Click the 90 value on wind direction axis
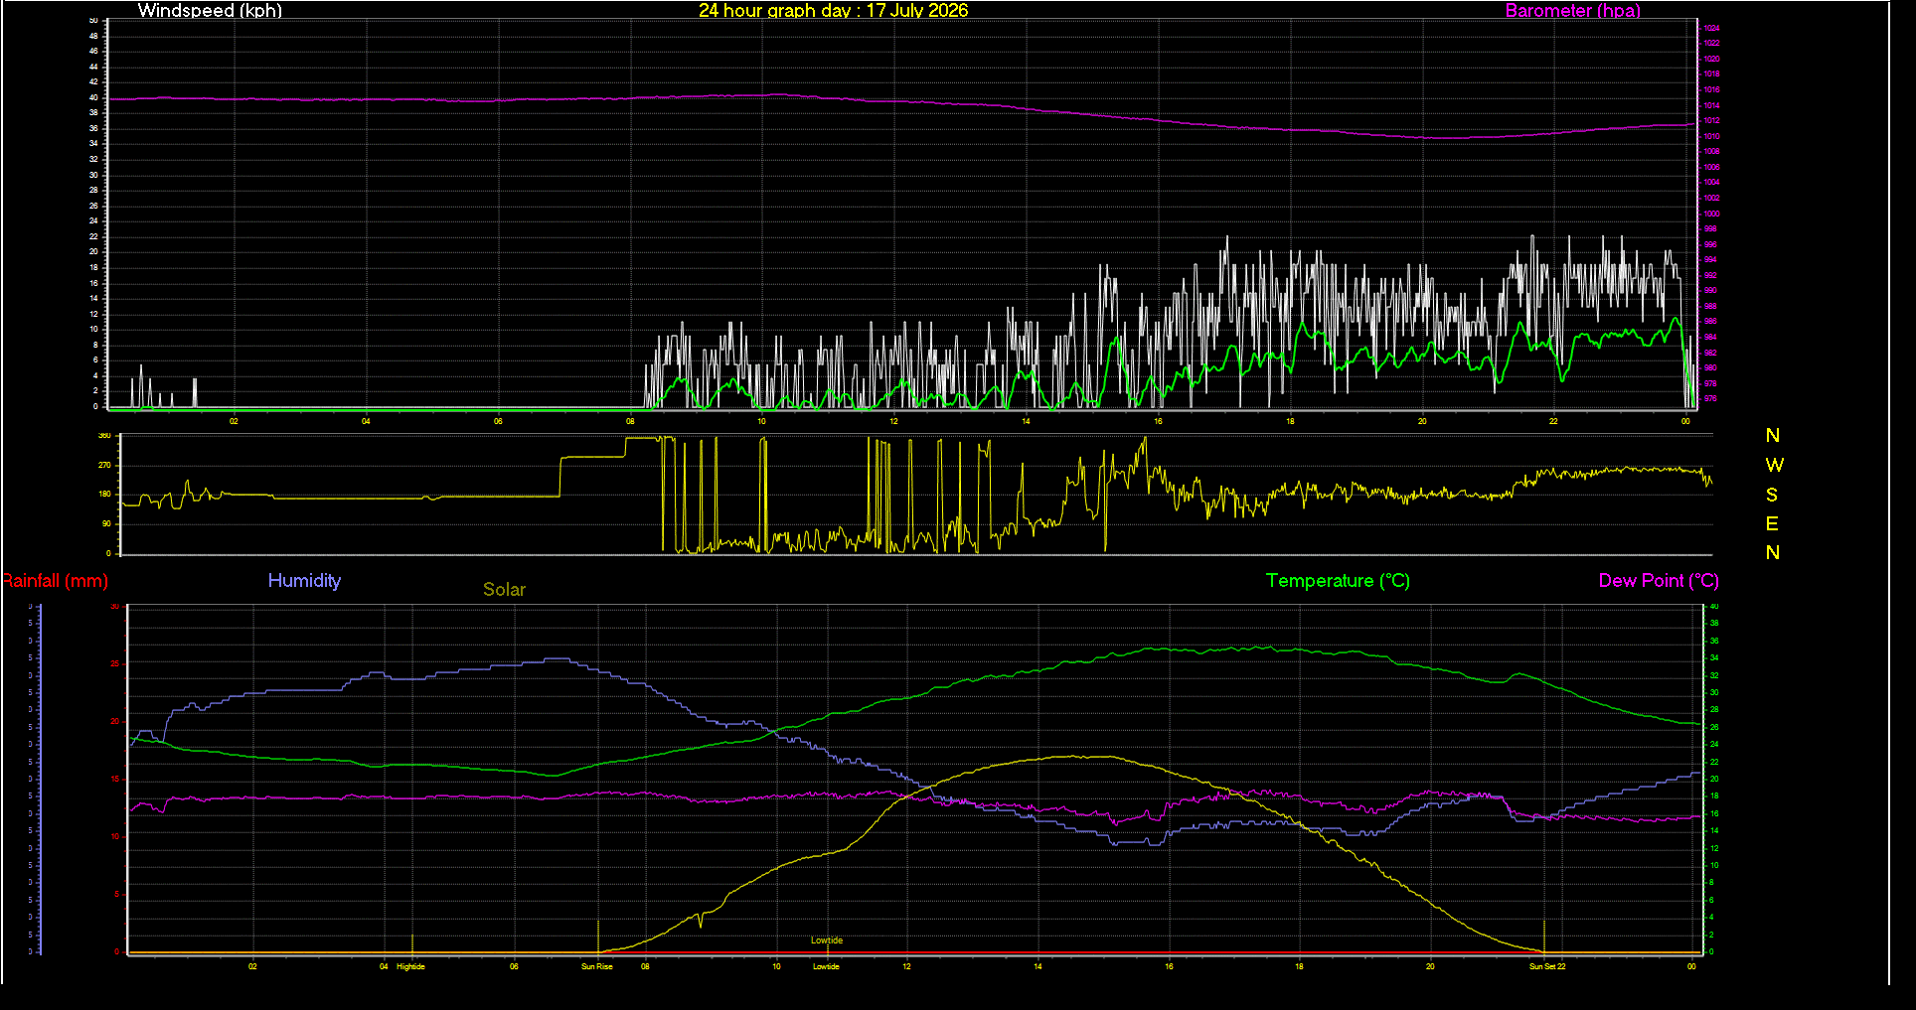This screenshot has width=1916, height=1010. [x=106, y=523]
